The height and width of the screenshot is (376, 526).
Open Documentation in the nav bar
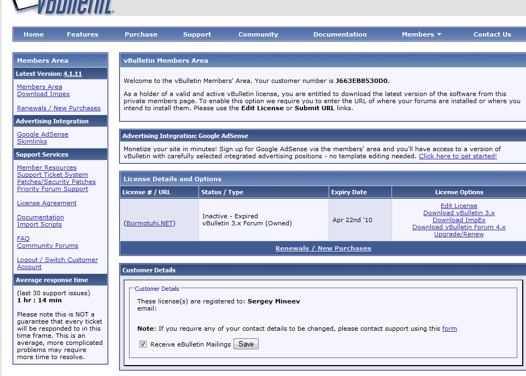(340, 34)
